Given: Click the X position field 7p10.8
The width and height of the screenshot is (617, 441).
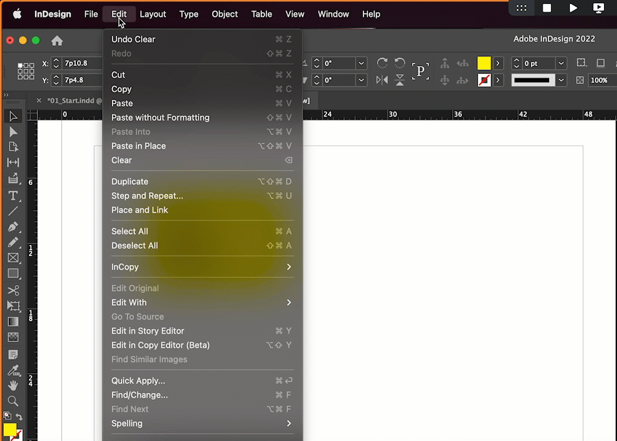Looking at the screenshot, I should point(82,63).
